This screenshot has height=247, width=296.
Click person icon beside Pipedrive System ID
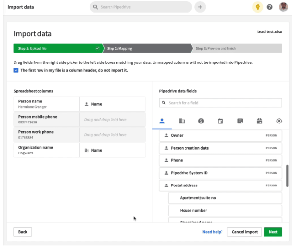(166, 173)
